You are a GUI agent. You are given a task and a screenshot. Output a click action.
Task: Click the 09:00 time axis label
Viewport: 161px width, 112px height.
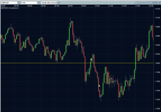point(84,6)
